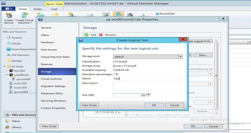Open the Library workspace

17,127
